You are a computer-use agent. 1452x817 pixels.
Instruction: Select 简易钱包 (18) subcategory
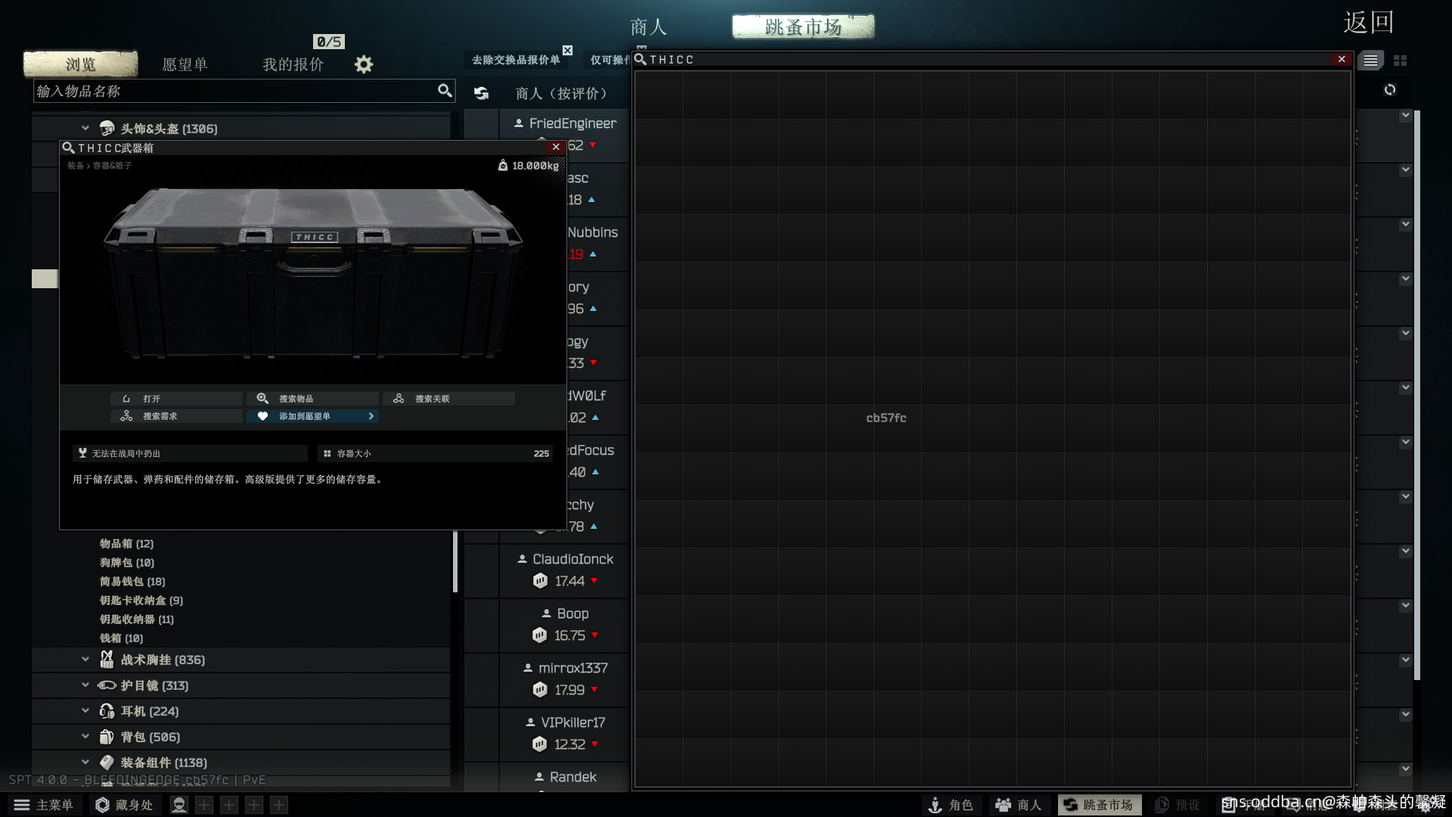pos(132,581)
